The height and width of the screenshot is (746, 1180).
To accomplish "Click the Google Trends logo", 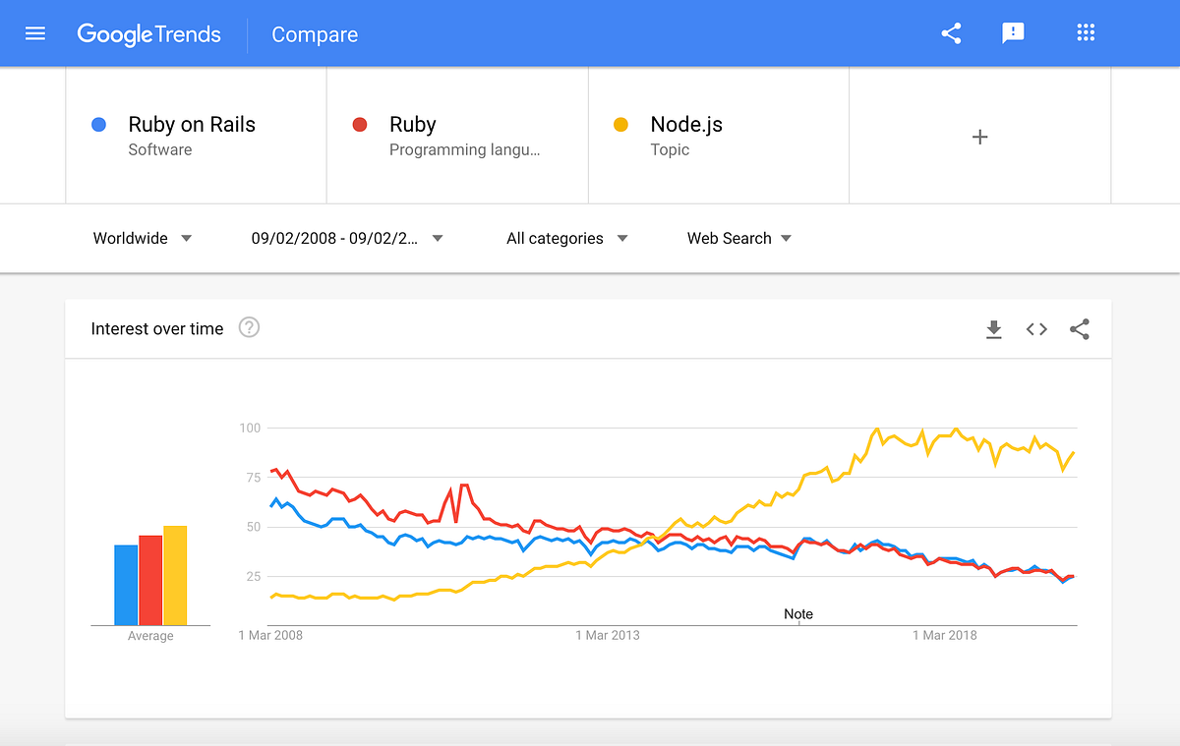I will pyautogui.click(x=149, y=33).
